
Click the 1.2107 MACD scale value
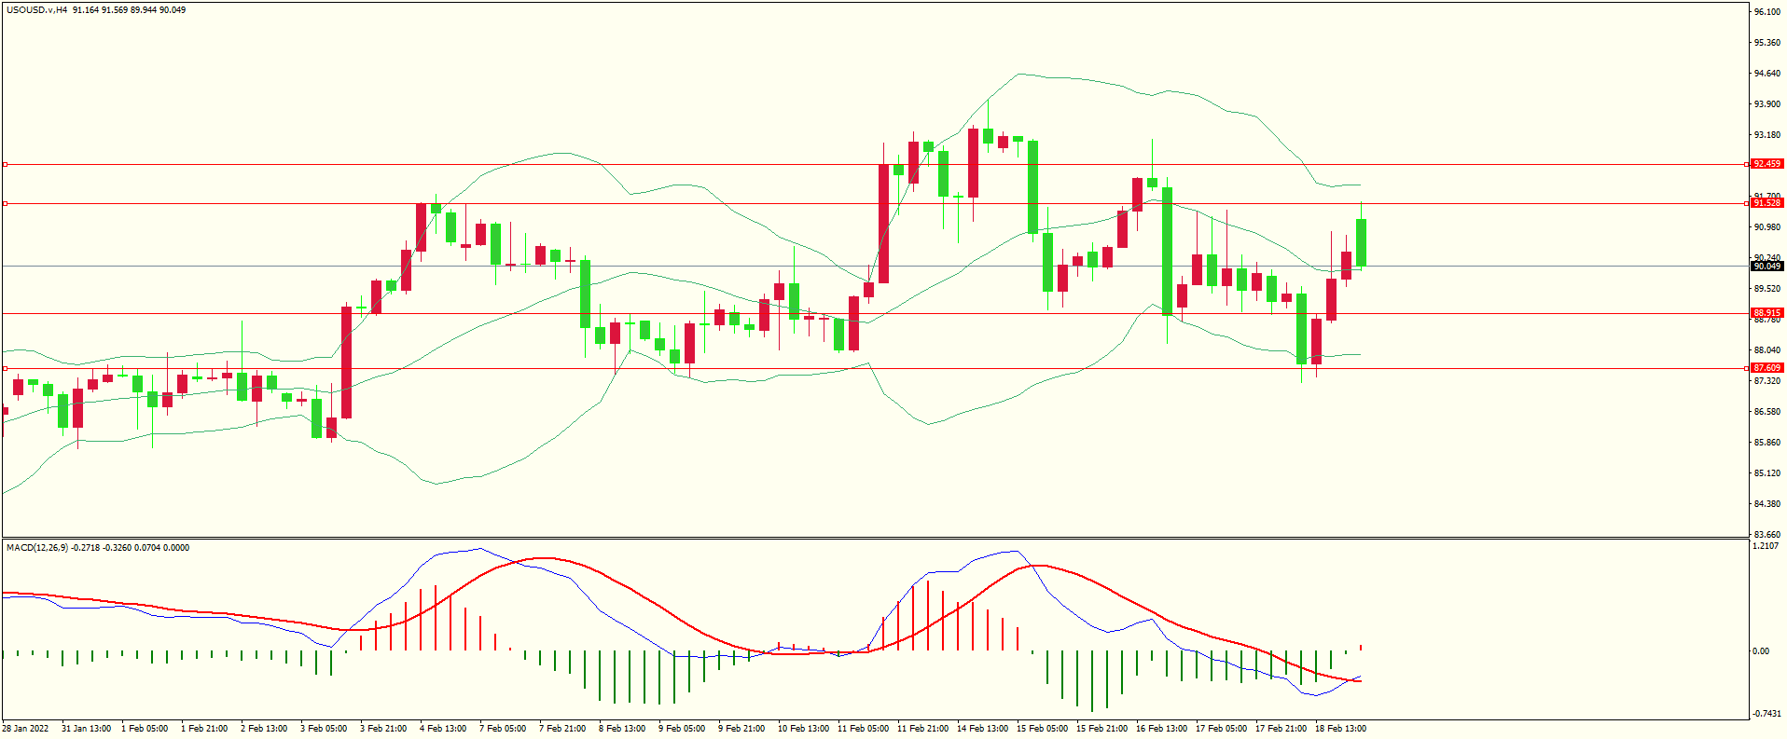[x=1766, y=546]
